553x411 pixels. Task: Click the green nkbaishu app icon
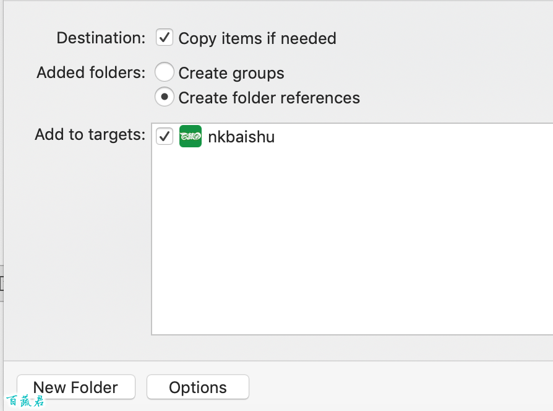(x=191, y=136)
